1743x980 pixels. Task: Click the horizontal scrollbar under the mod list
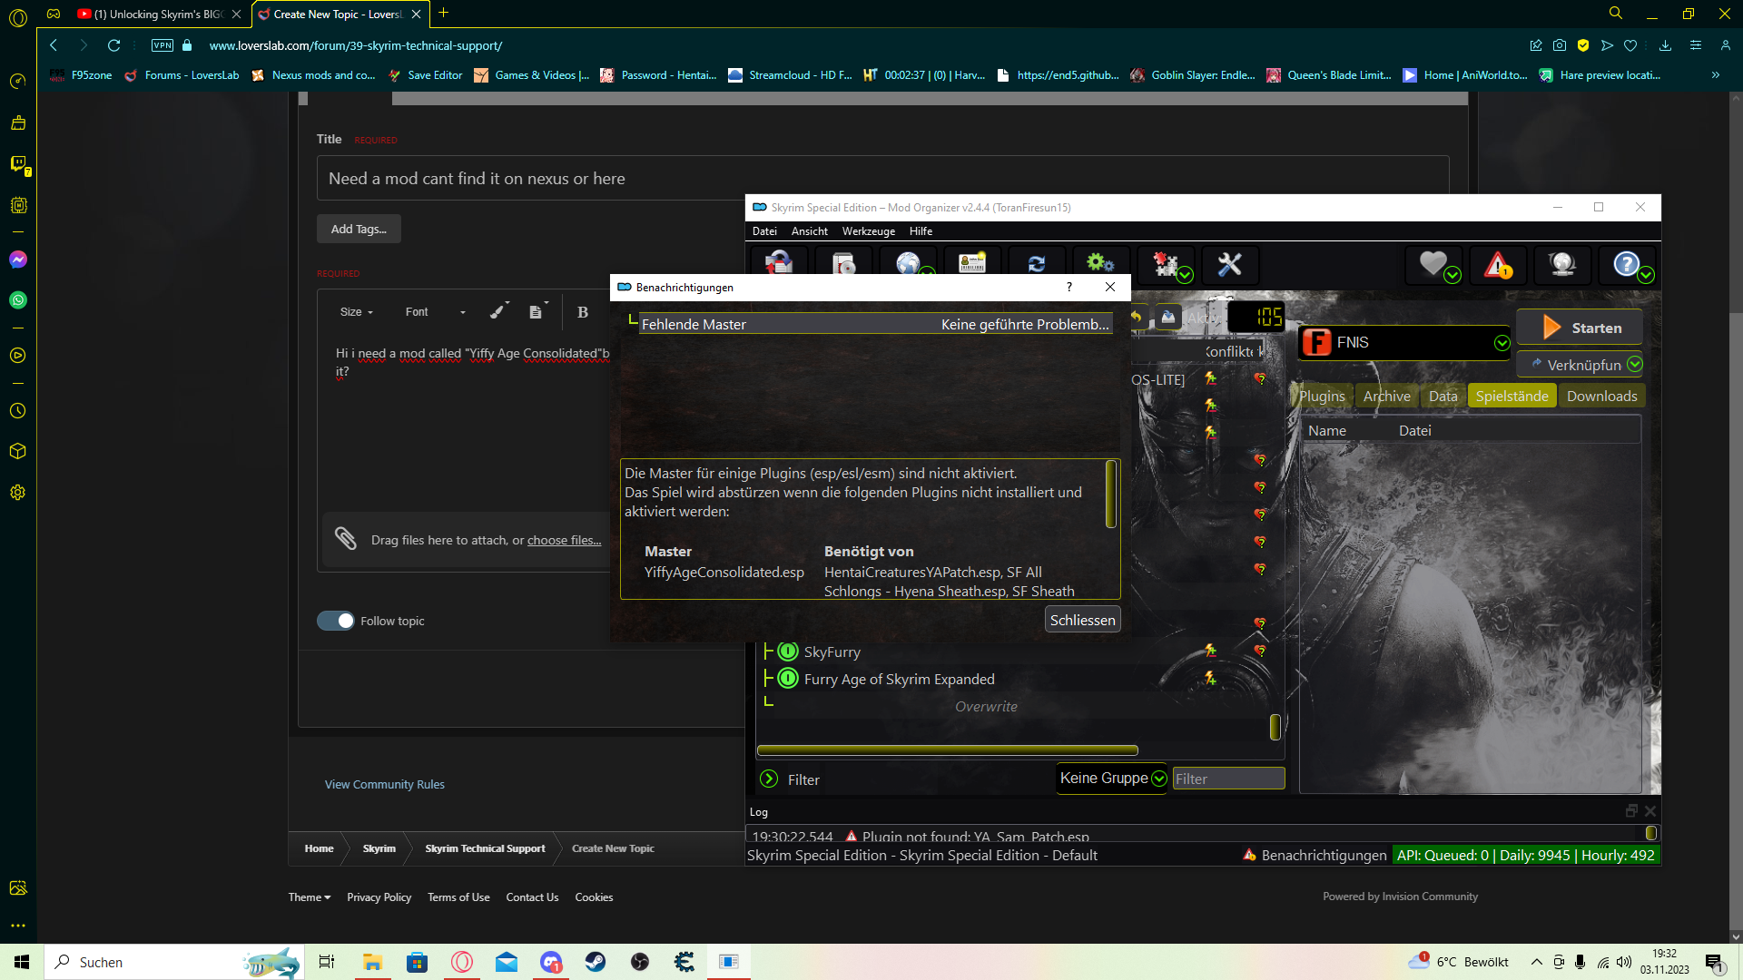[947, 750]
